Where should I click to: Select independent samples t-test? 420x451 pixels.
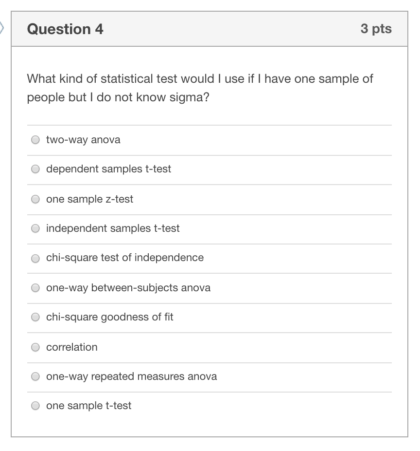point(35,228)
